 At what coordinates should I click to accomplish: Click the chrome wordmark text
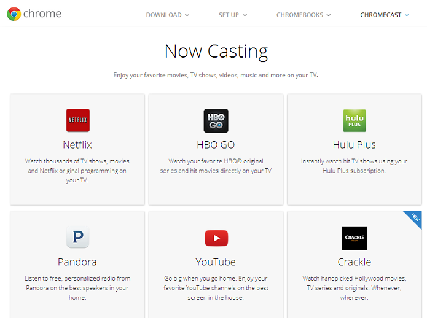tap(42, 14)
